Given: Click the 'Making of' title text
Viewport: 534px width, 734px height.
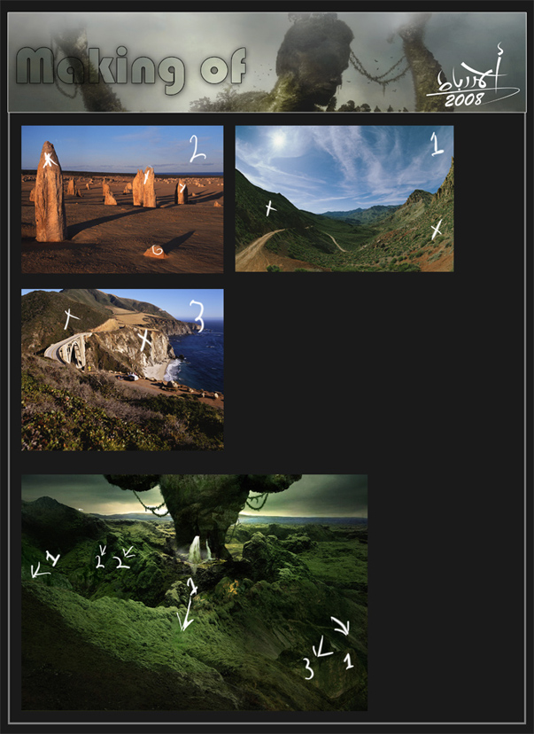Looking at the screenshot, I should [x=131, y=69].
